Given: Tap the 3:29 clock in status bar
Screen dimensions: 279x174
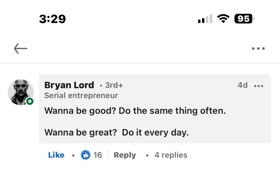Looking at the screenshot, I should (52, 19).
